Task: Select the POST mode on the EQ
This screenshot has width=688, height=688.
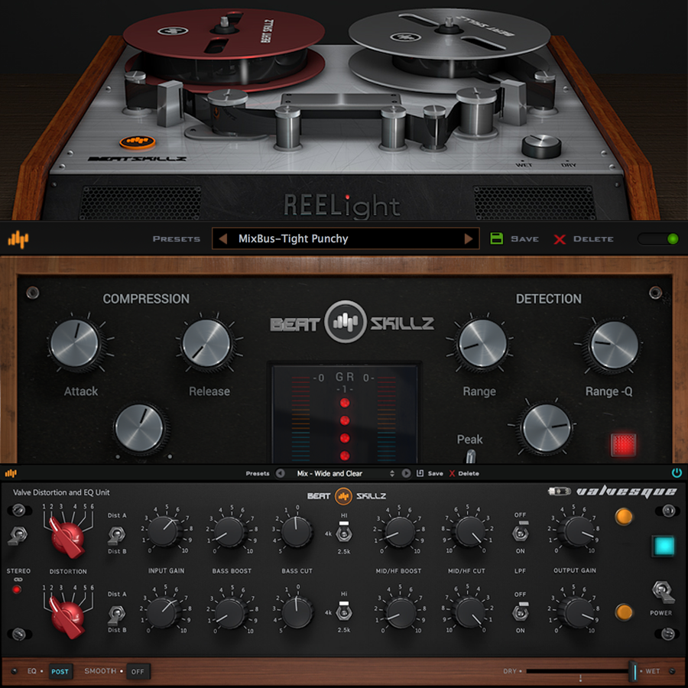Action: (60, 671)
